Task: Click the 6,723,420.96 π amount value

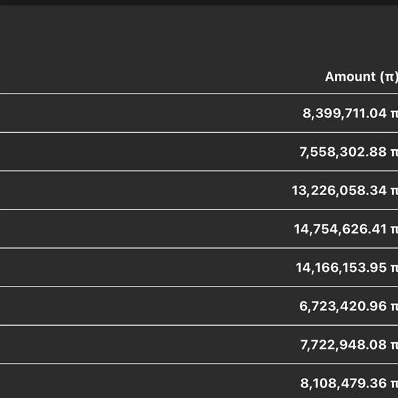Action: point(349,306)
